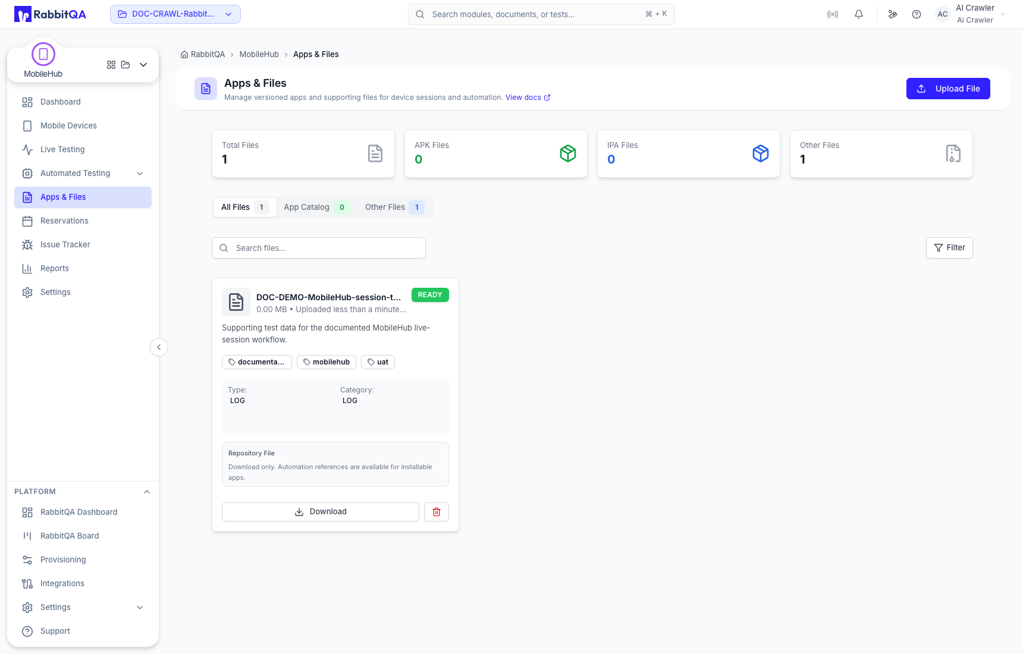This screenshot has width=1023, height=654.
Task: Click the tools icon beside help
Action: click(x=893, y=14)
